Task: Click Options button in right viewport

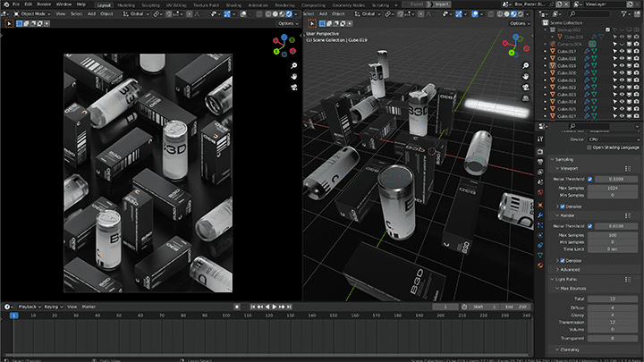Action: [520, 23]
